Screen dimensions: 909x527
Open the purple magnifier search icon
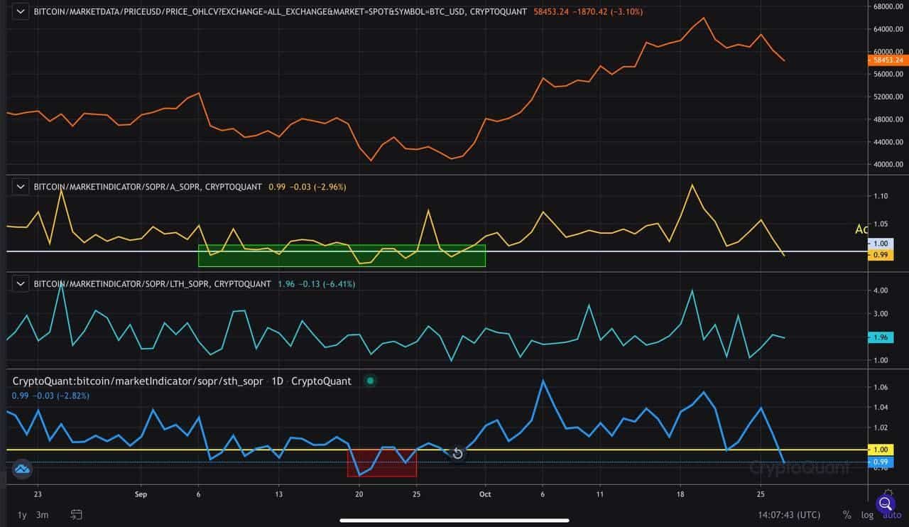(886, 504)
